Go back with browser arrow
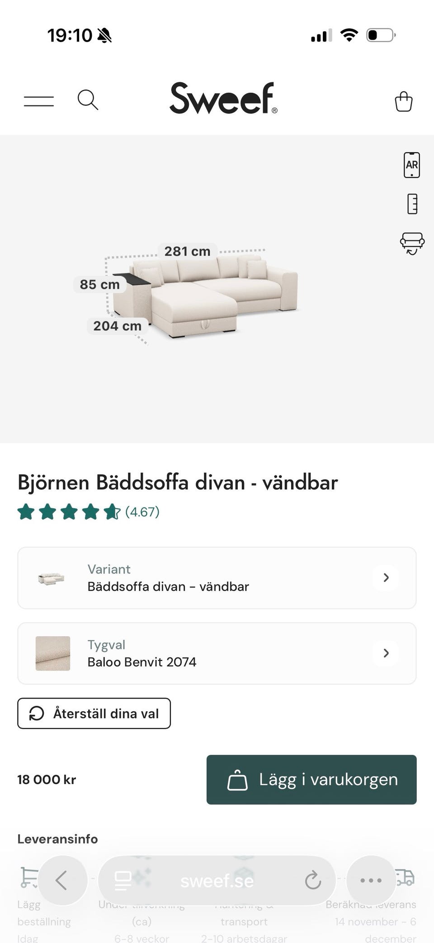This screenshot has height=943, width=434. point(62,880)
